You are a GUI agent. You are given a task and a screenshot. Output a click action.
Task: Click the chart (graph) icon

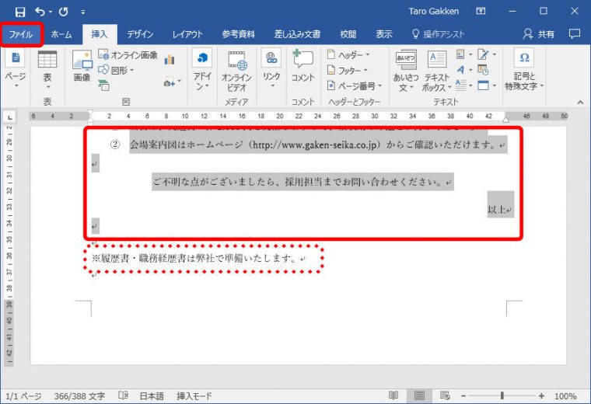point(170,60)
